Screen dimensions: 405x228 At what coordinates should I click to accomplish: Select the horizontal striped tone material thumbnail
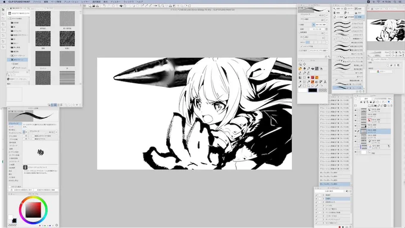67,78
